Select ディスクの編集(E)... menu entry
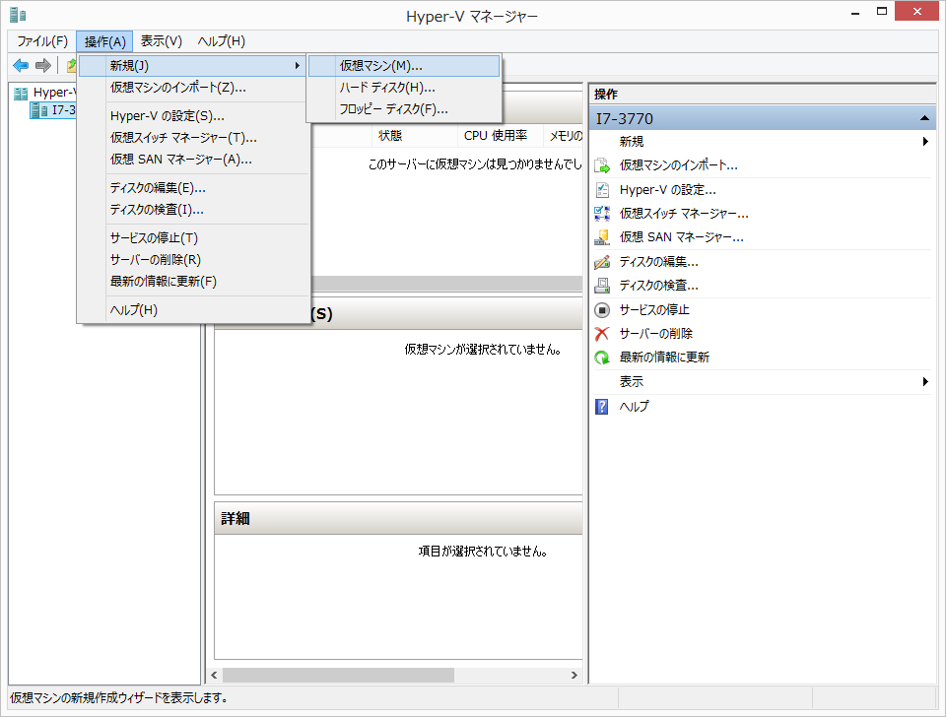Screen dimensions: 946x717 192,188
